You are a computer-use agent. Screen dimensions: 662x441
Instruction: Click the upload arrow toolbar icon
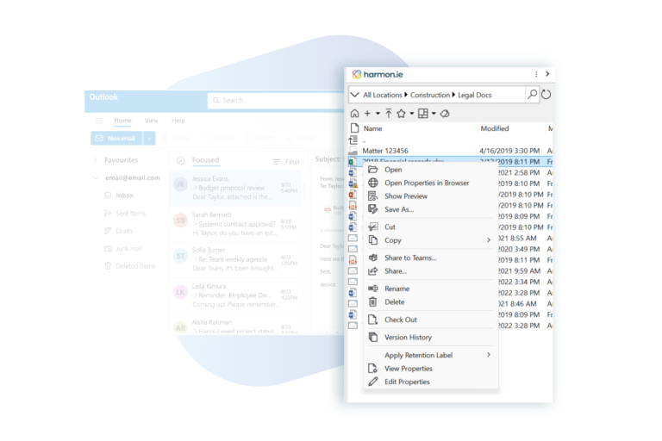[x=389, y=114]
